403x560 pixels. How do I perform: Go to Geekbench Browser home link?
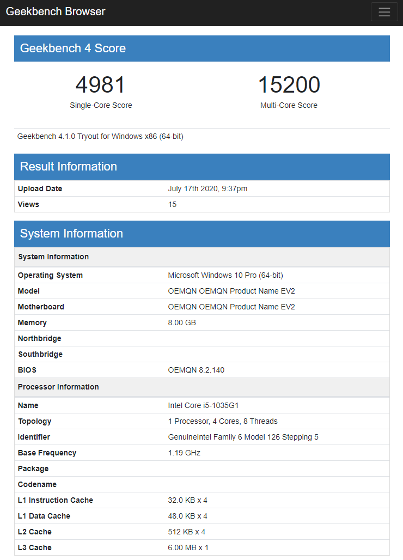coord(56,11)
